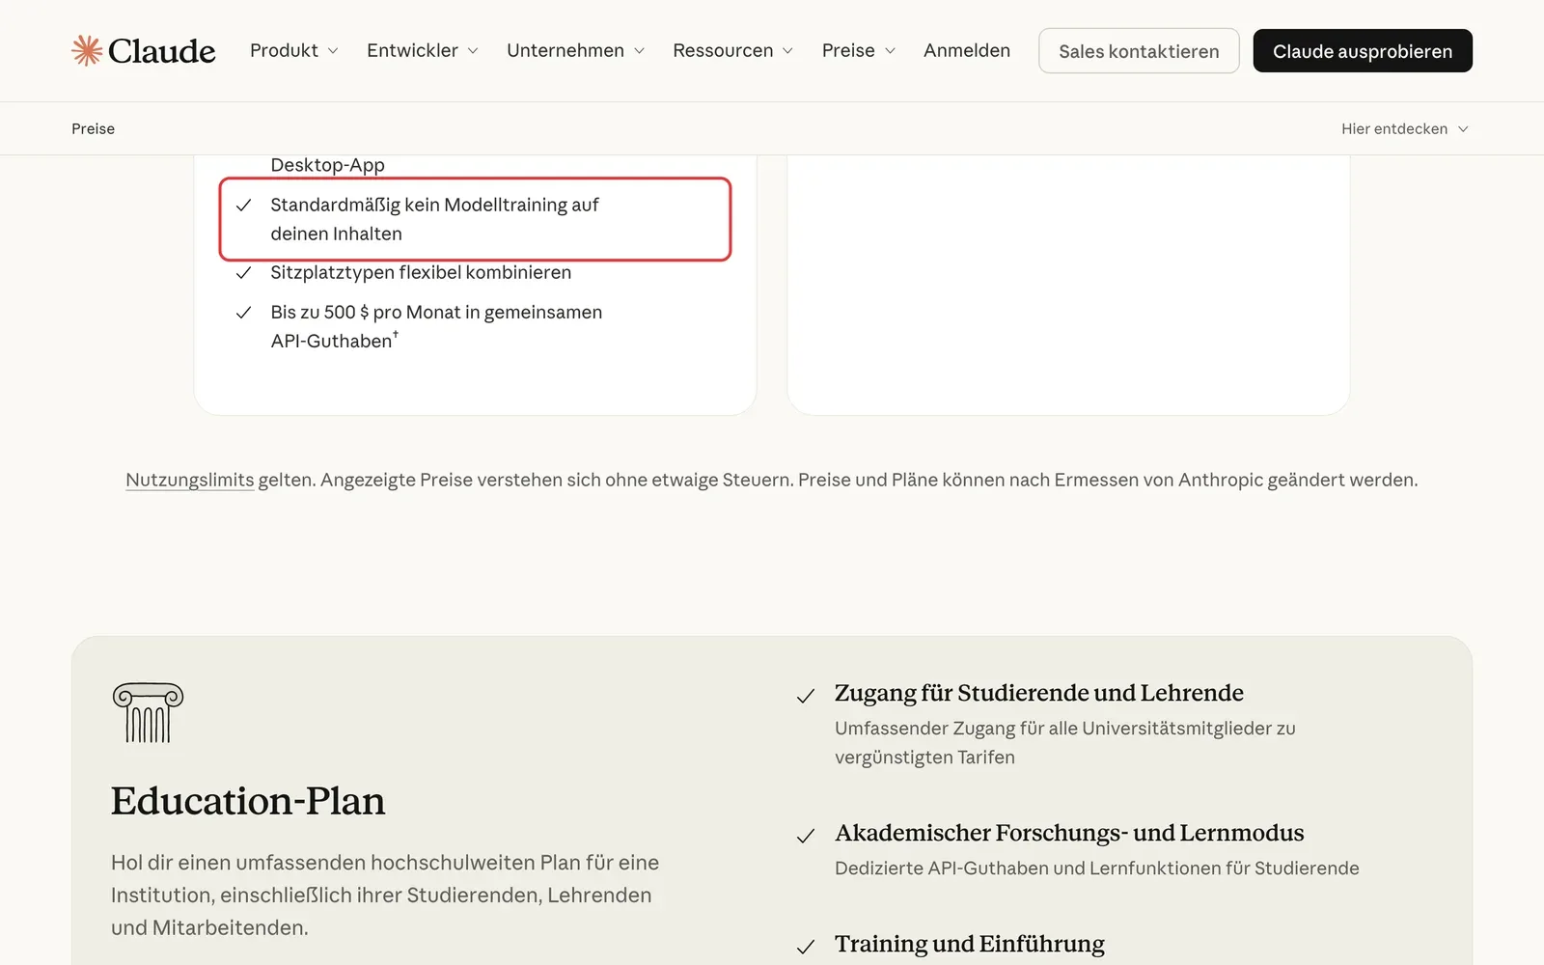Click the Preise breadcrumb label
This screenshot has width=1544, height=965.
point(93,128)
